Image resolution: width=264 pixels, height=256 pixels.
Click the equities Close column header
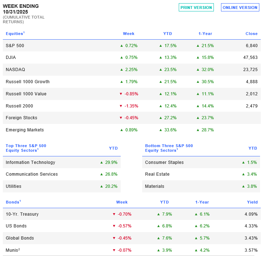click(x=251, y=34)
